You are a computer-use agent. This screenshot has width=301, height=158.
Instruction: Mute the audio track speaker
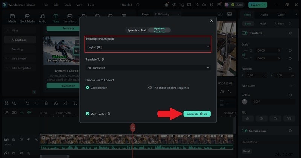[21, 153]
